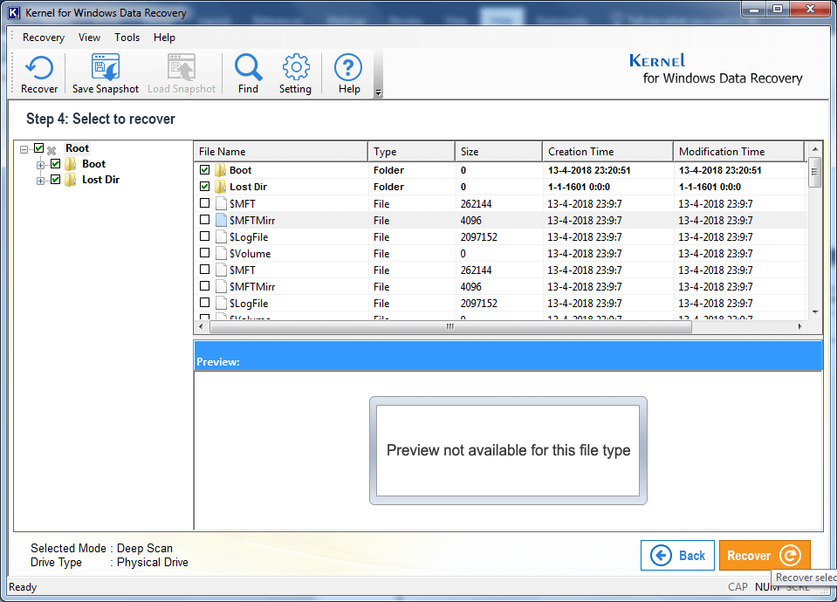Click Lost Dir file name in list
Viewport: 837px width, 602px height.
click(248, 187)
